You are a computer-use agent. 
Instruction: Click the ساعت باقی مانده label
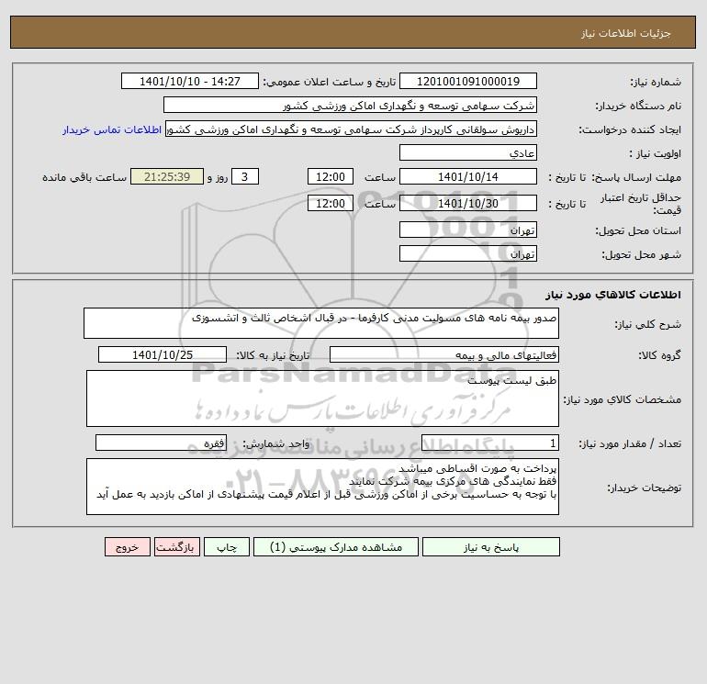pos(84,177)
